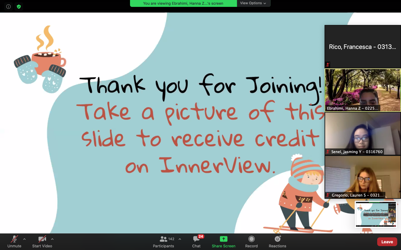Click the green Share Screen button

click(x=223, y=242)
